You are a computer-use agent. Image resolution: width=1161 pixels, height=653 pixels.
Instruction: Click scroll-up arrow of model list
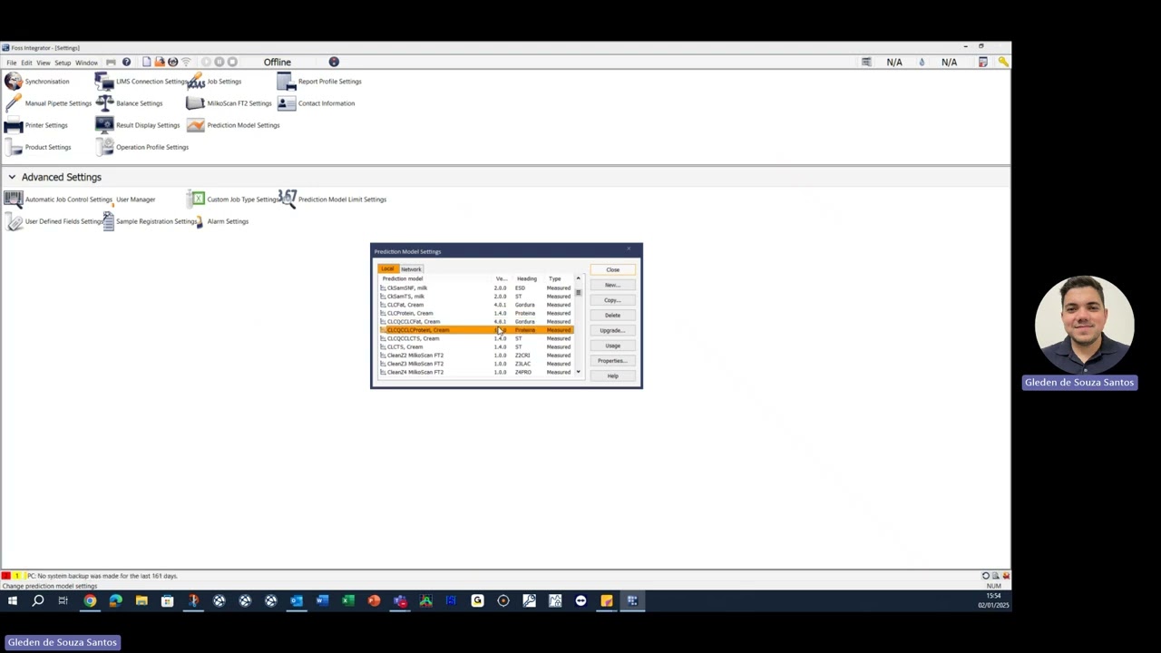click(578, 278)
